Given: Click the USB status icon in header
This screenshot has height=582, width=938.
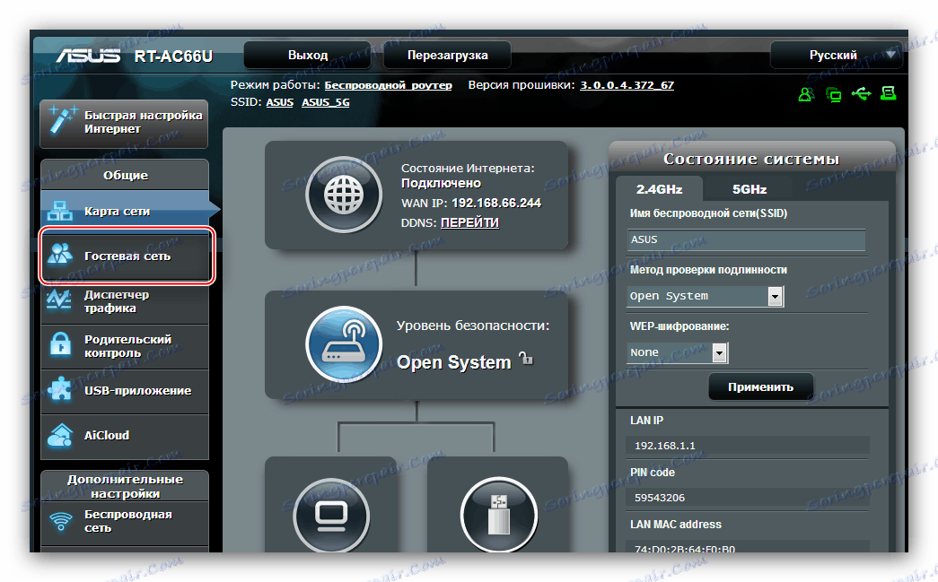Looking at the screenshot, I should (x=862, y=94).
